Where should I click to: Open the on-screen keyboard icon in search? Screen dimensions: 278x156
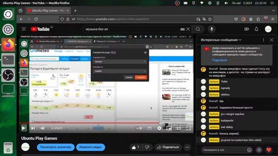[x=182, y=29]
